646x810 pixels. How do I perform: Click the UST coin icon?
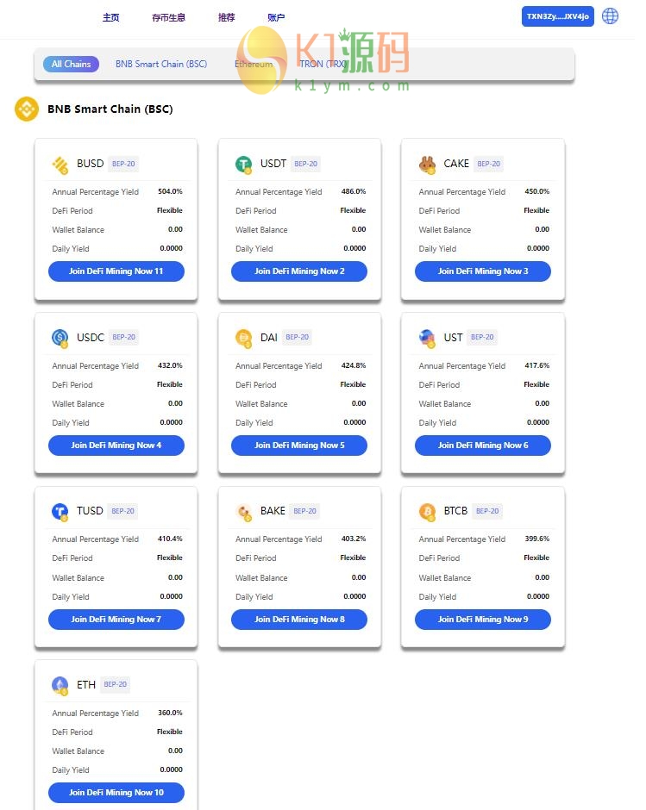tap(427, 338)
